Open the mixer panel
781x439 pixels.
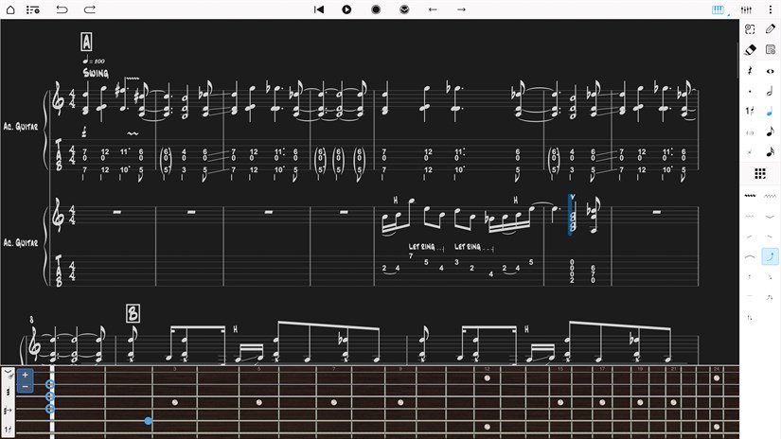(x=744, y=9)
